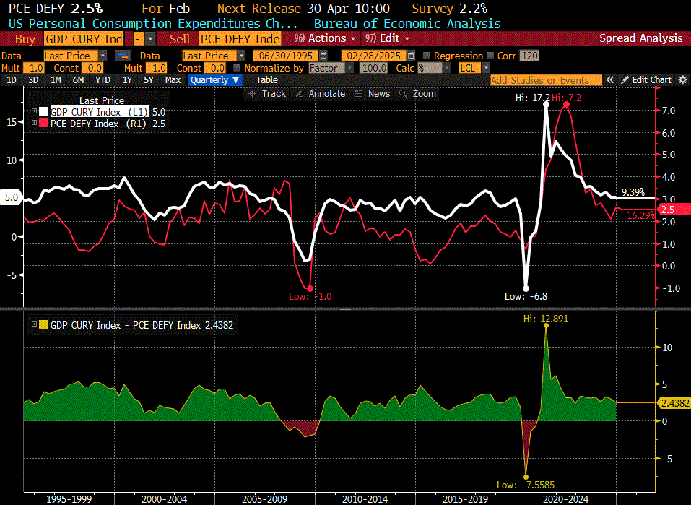Click the Buy side Const 0.0 field

(x=93, y=68)
